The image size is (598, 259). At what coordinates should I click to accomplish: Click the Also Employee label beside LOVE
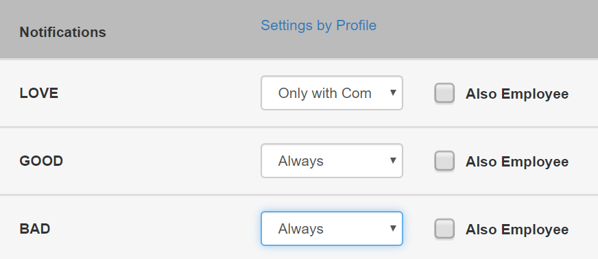[x=517, y=94]
